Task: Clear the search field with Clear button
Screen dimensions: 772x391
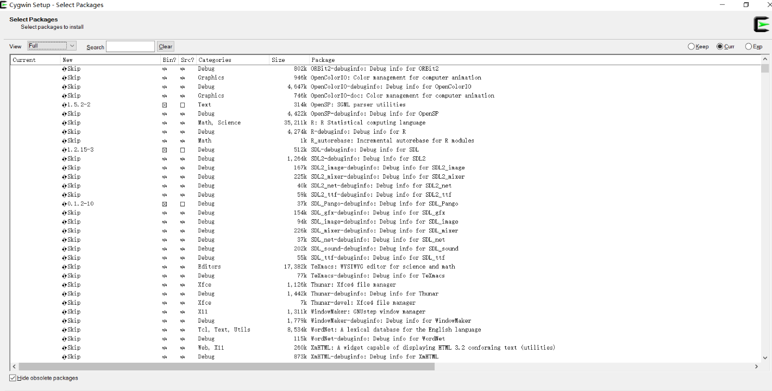Action: point(166,47)
